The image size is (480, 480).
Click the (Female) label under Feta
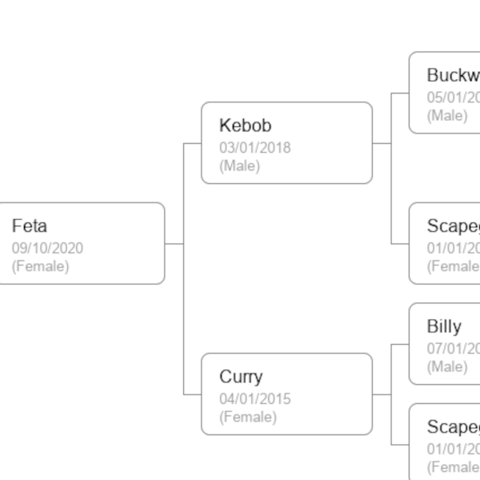coord(40,266)
